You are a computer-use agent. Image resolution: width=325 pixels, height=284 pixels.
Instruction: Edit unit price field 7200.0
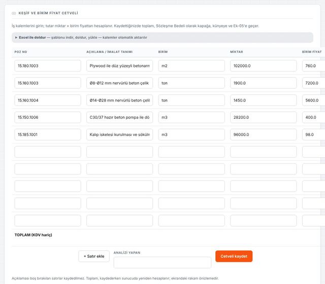[x=314, y=83]
